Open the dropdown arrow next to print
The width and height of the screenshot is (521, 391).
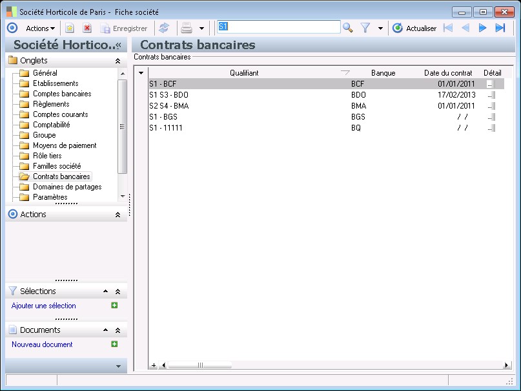tap(201, 28)
